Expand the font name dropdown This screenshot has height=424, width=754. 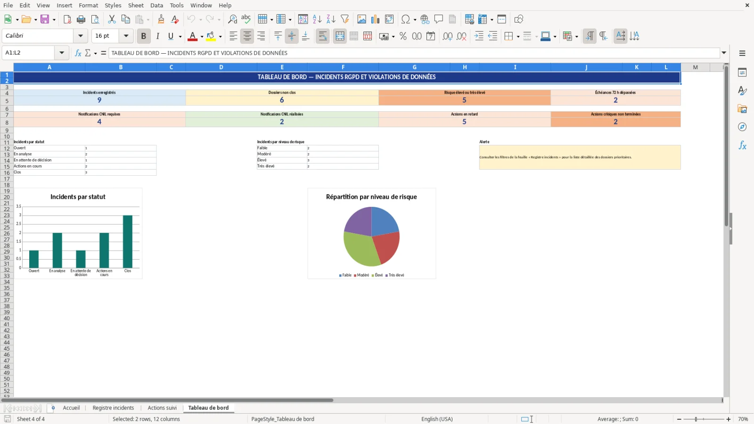coord(81,36)
